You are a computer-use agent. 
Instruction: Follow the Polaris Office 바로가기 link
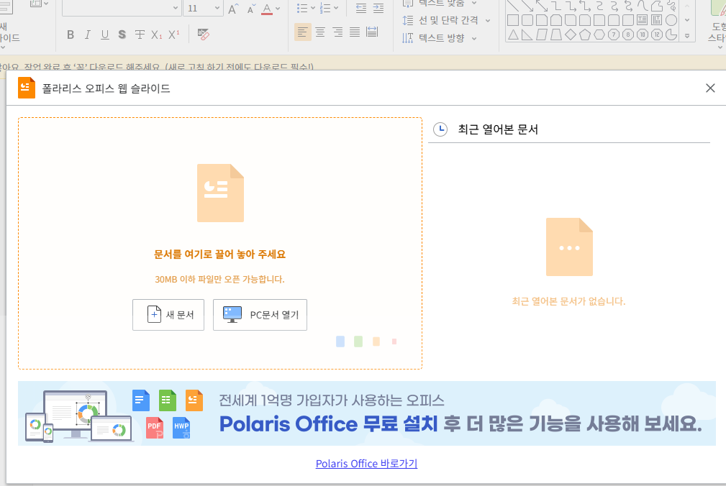click(x=366, y=463)
